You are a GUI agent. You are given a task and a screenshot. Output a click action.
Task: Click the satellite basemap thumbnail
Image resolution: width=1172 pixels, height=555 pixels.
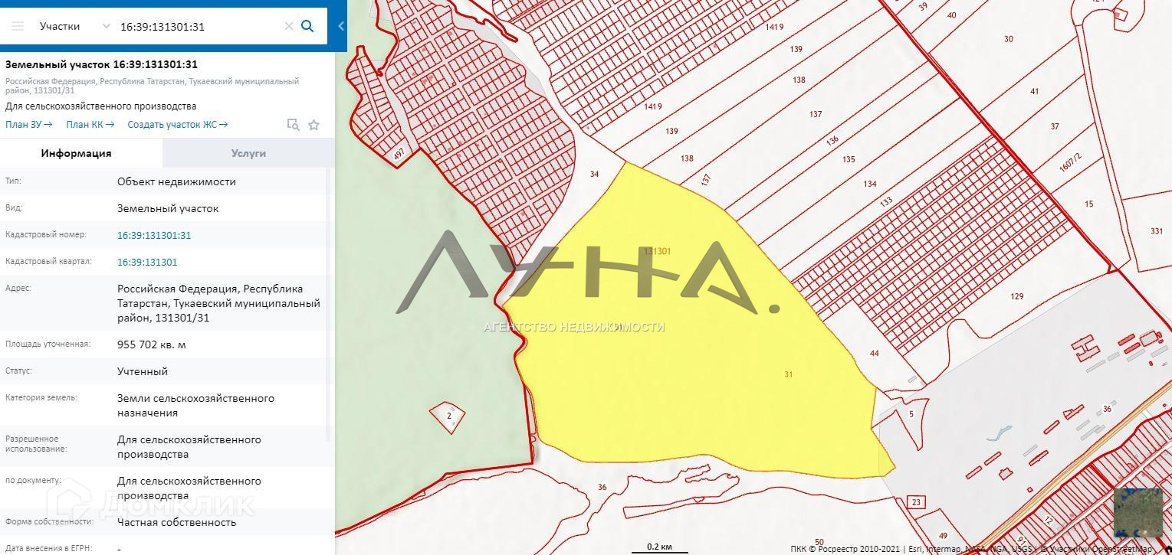click(x=1138, y=512)
